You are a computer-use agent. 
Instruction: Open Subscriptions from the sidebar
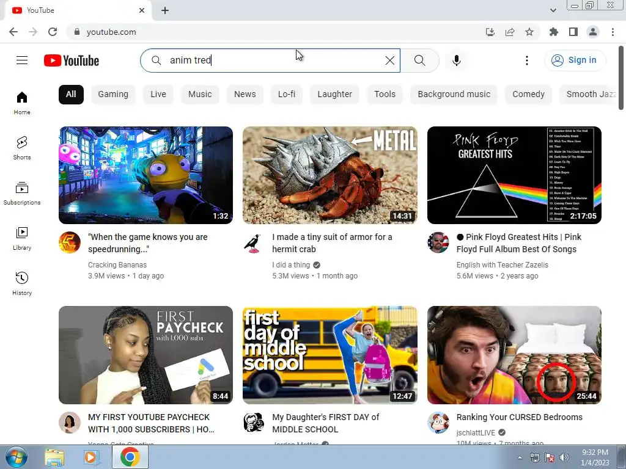[22, 193]
